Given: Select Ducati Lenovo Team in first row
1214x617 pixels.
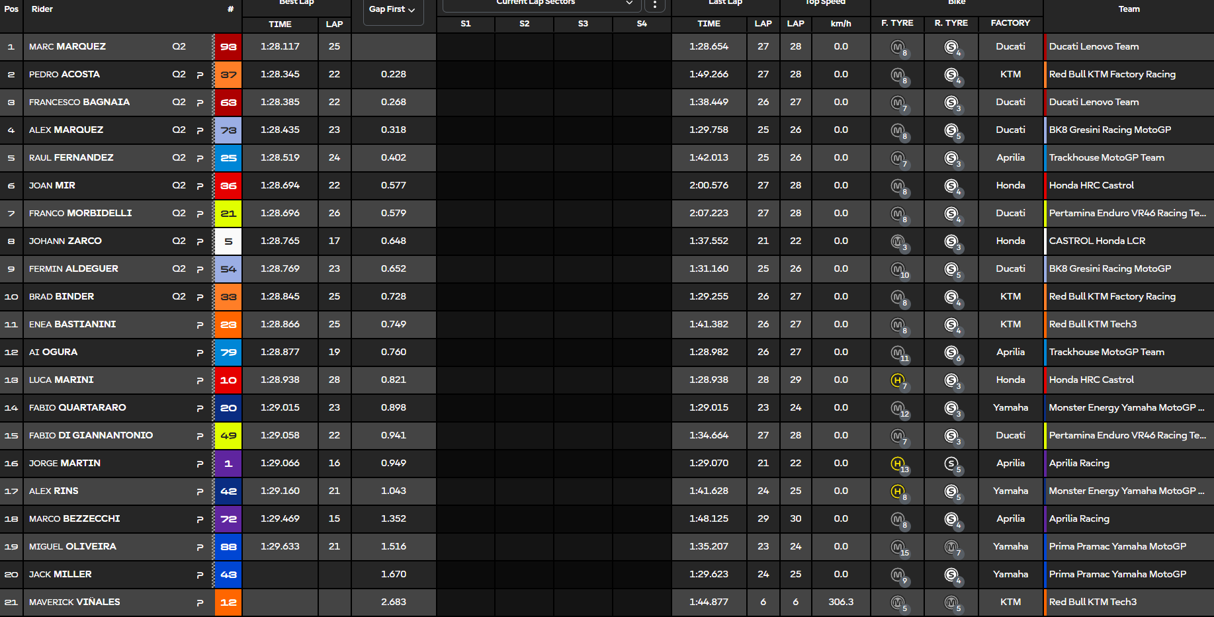Looking at the screenshot, I should pyautogui.click(x=1094, y=47).
